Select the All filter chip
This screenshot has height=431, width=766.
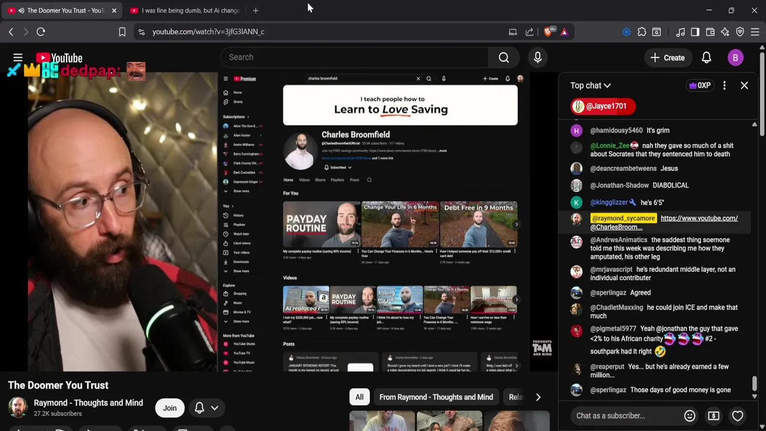point(359,397)
